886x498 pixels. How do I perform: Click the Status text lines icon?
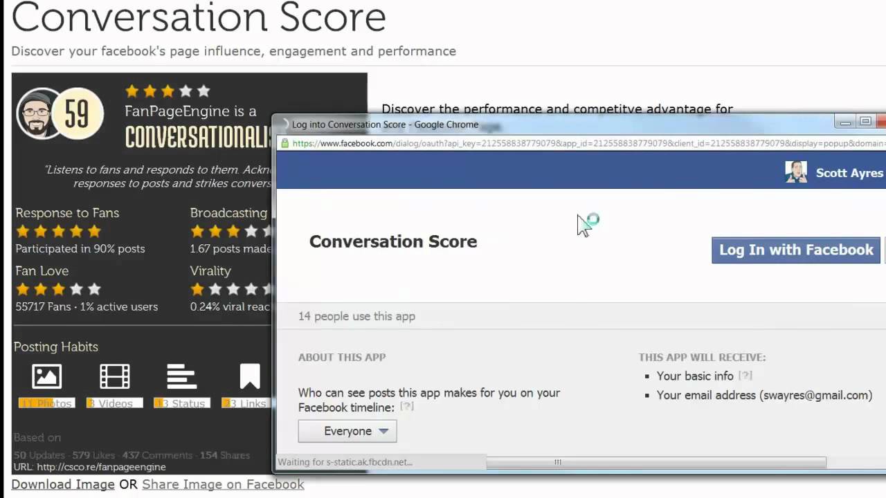181,377
